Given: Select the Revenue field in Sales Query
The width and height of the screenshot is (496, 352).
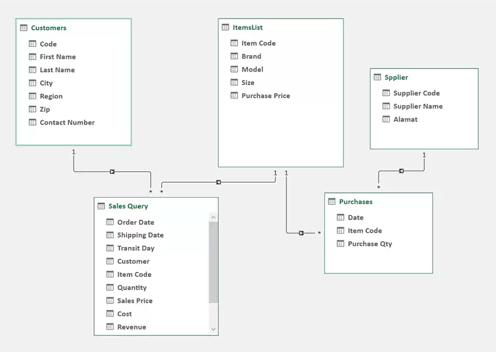Looking at the screenshot, I should click(x=132, y=327).
